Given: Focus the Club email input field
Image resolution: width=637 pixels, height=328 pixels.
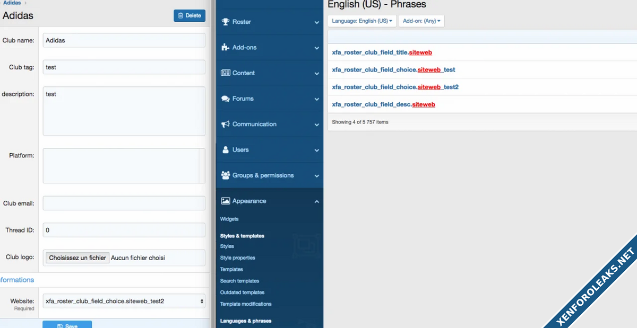Looking at the screenshot, I should pos(124,203).
